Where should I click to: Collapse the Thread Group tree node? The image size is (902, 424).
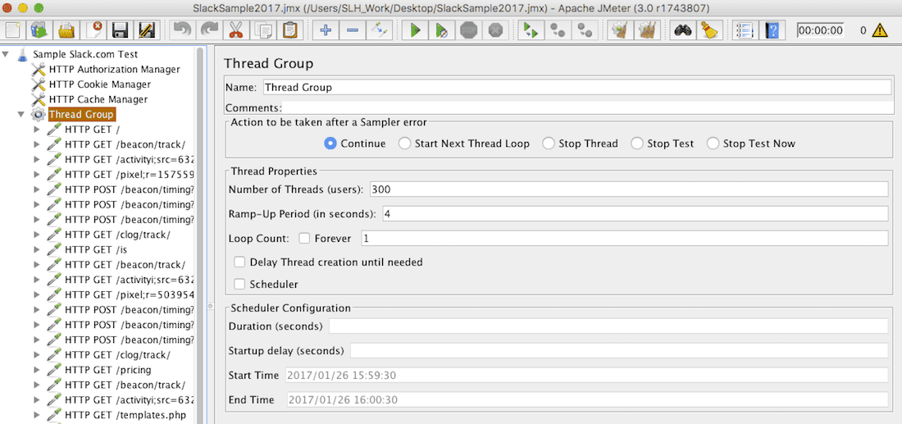pyautogui.click(x=21, y=115)
